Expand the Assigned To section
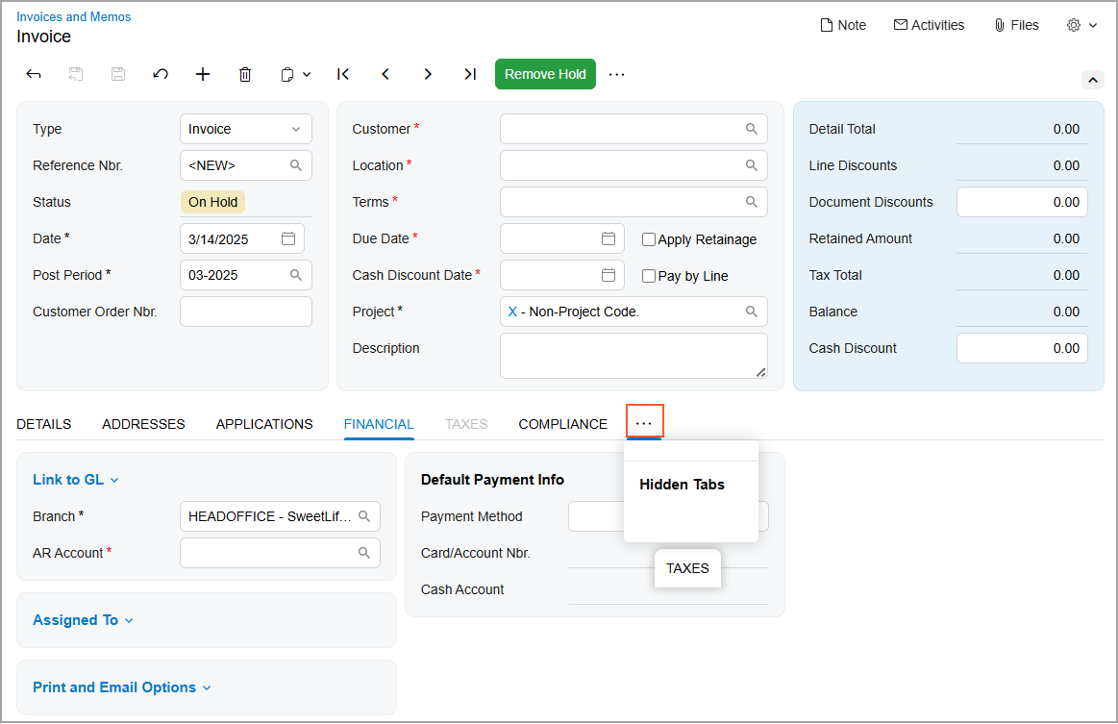 click(83, 620)
